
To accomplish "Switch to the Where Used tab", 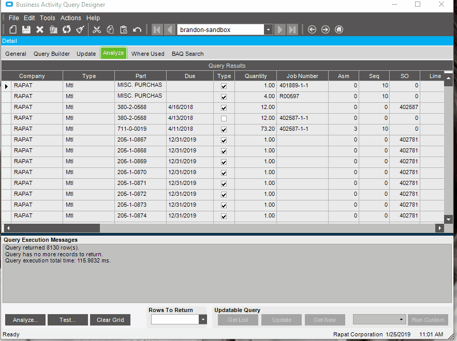I will coord(148,54).
